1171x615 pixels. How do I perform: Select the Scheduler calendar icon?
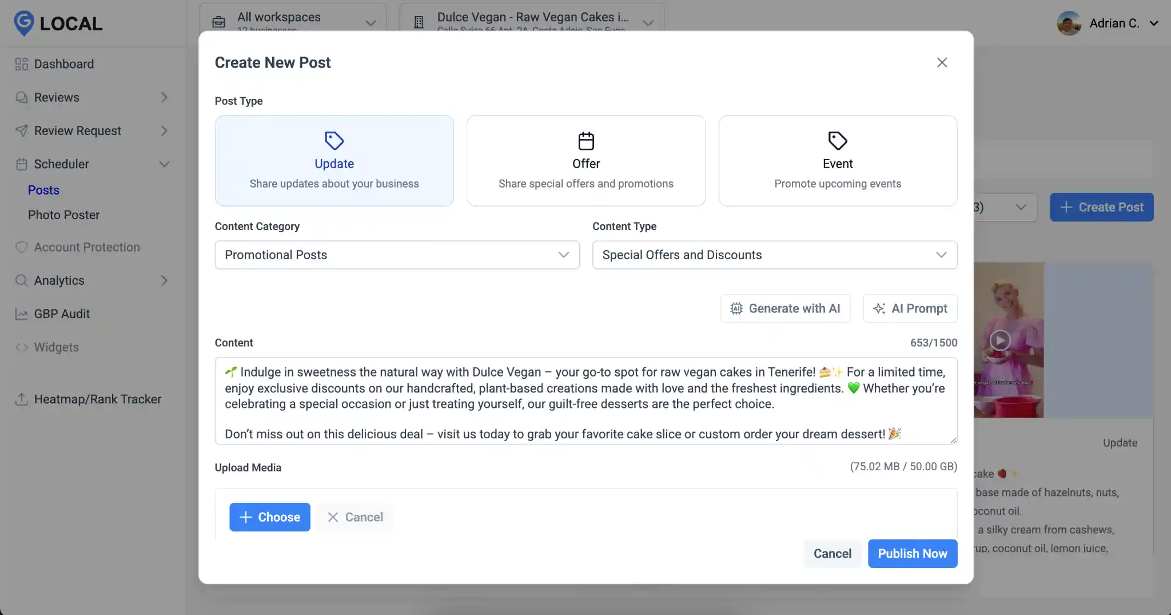pos(22,164)
